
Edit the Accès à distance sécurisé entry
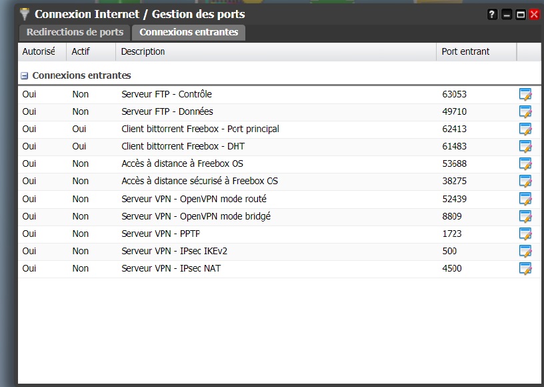point(525,181)
